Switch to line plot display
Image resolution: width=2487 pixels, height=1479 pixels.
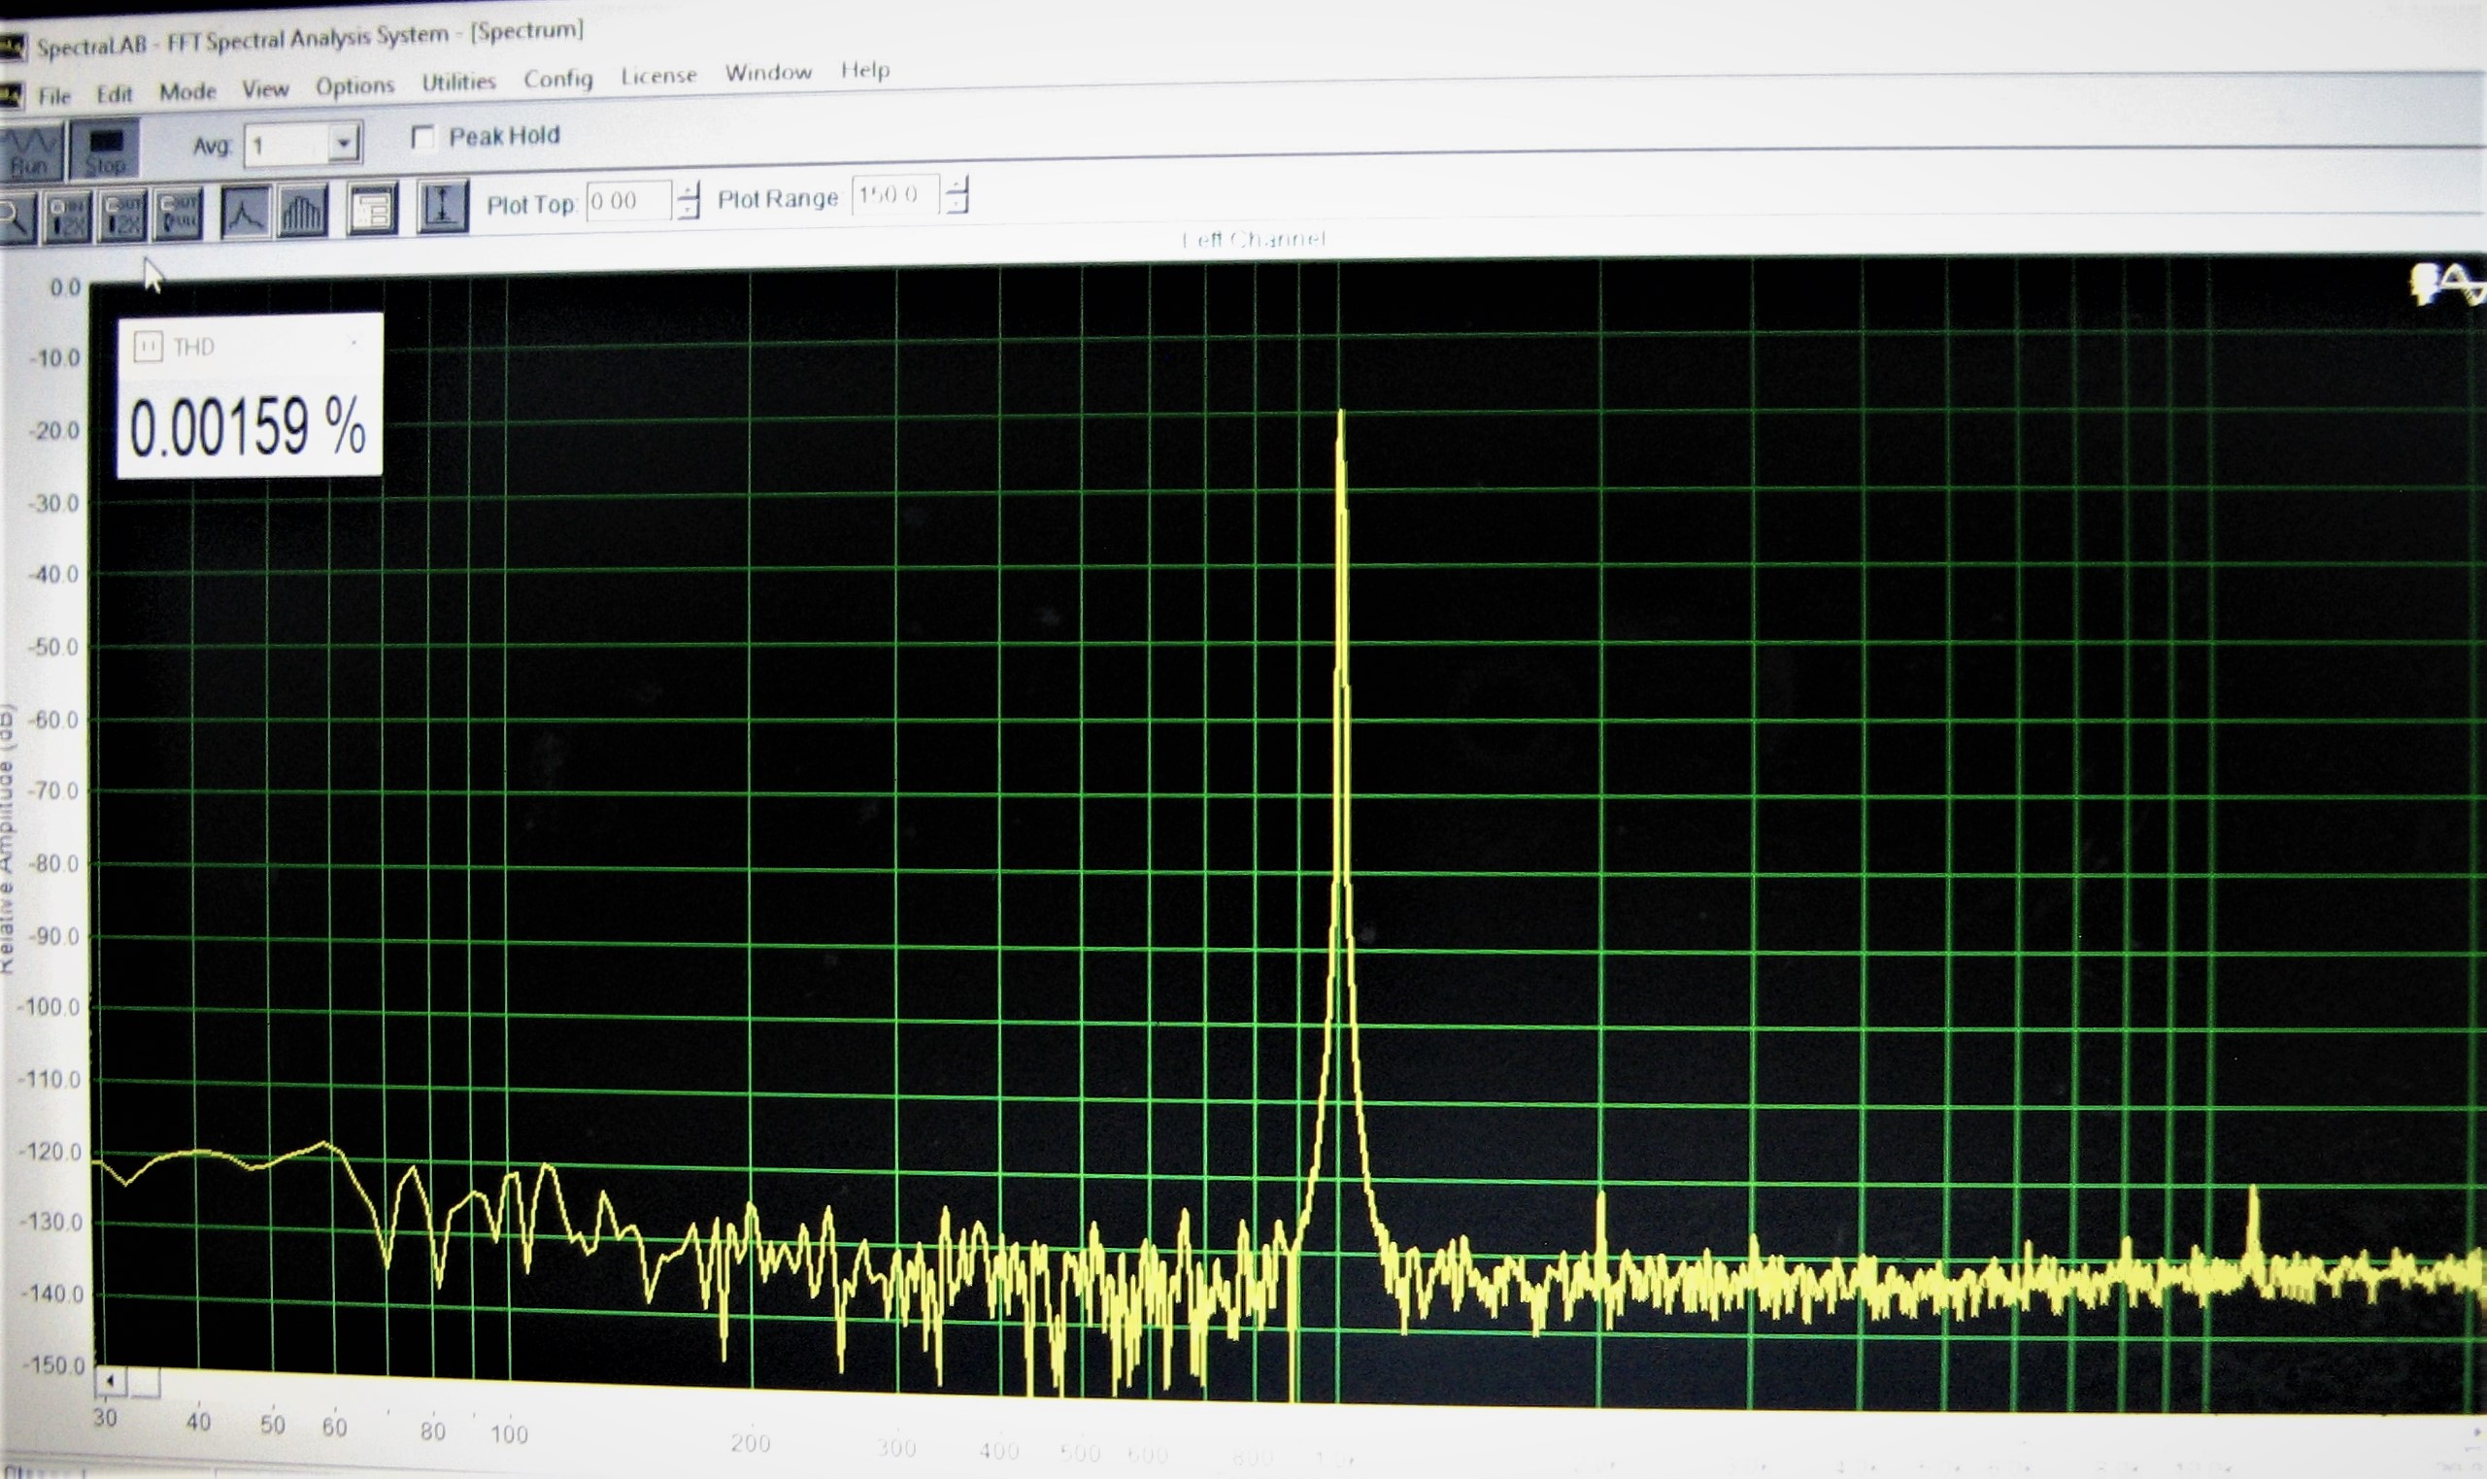tap(245, 212)
